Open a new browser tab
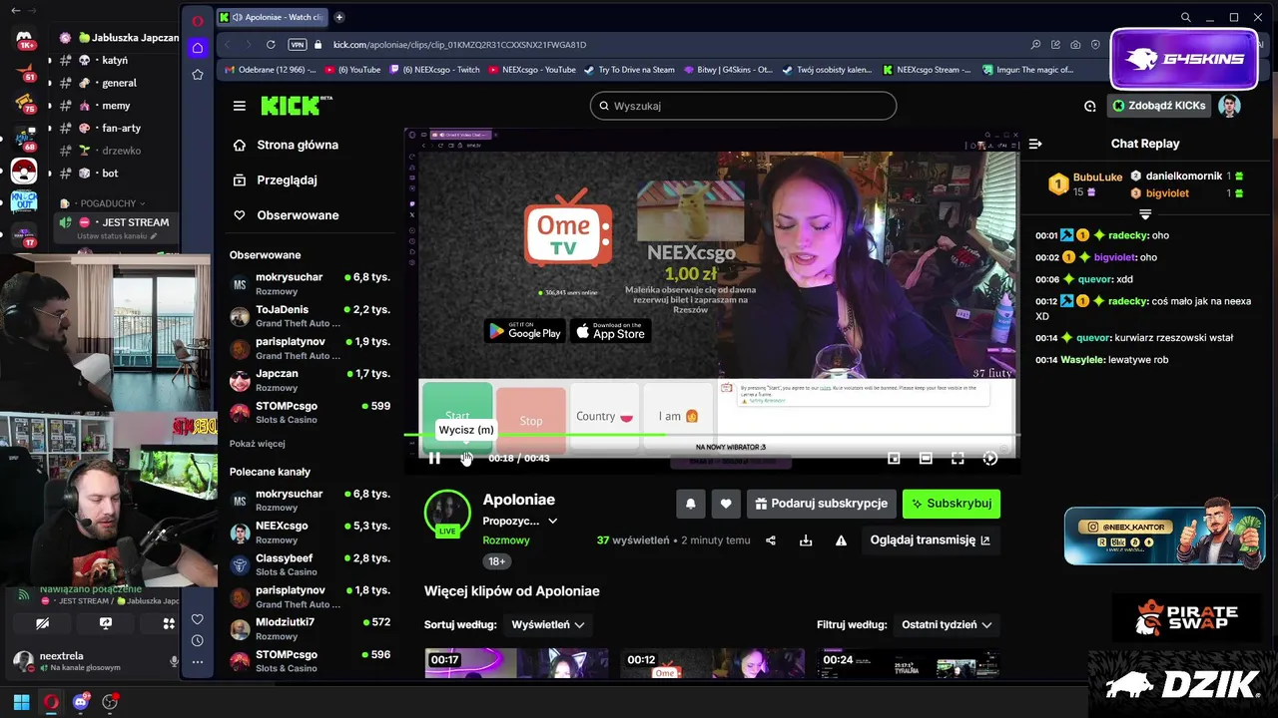This screenshot has height=718, width=1278. [x=339, y=17]
